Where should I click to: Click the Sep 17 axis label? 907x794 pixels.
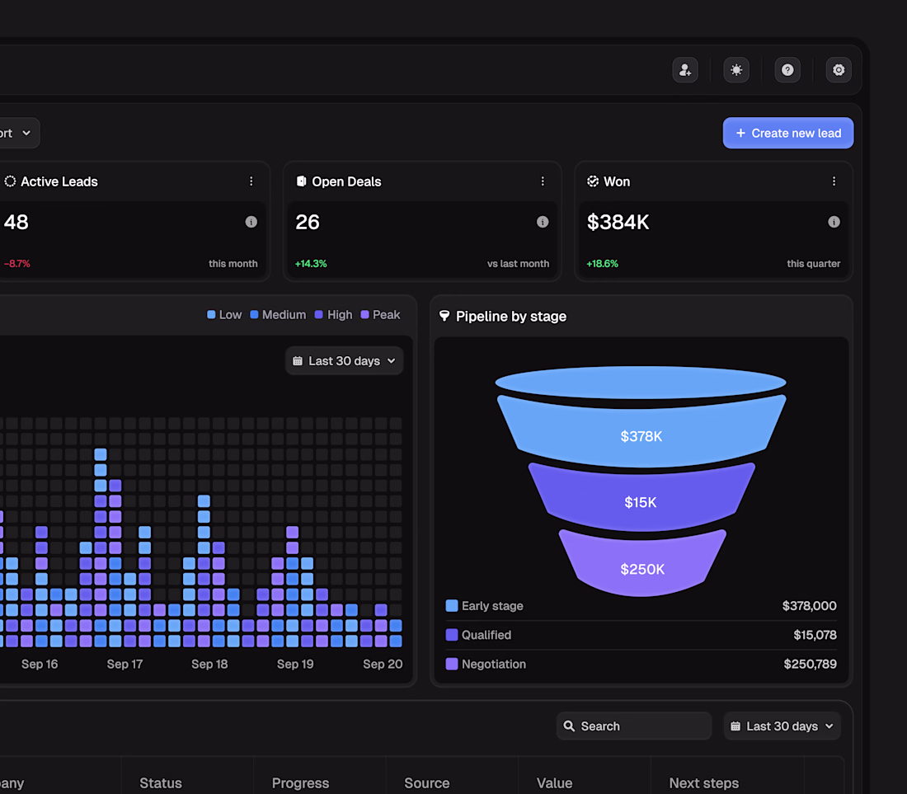click(125, 664)
